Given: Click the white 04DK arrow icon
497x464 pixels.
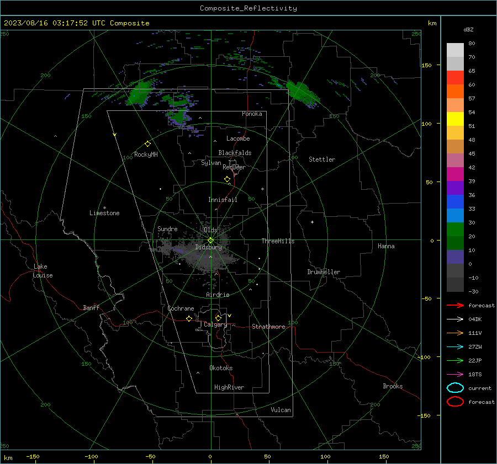Looking at the screenshot, I should click(455, 319).
